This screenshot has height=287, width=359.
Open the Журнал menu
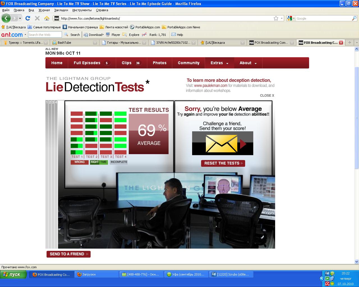[x=44, y=10]
